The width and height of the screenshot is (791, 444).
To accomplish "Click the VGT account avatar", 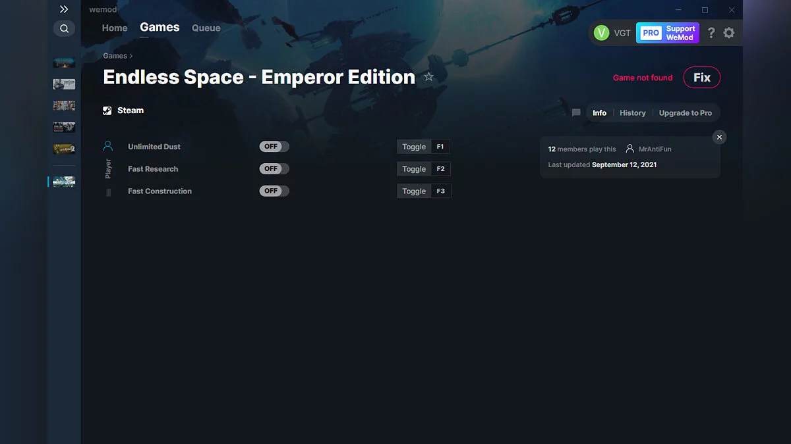I will pos(602,32).
